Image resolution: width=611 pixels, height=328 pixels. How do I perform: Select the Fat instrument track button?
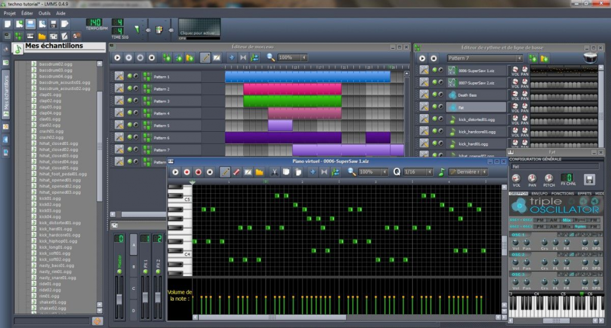tap(476, 107)
